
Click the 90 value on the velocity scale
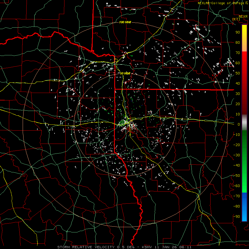(238, 32)
